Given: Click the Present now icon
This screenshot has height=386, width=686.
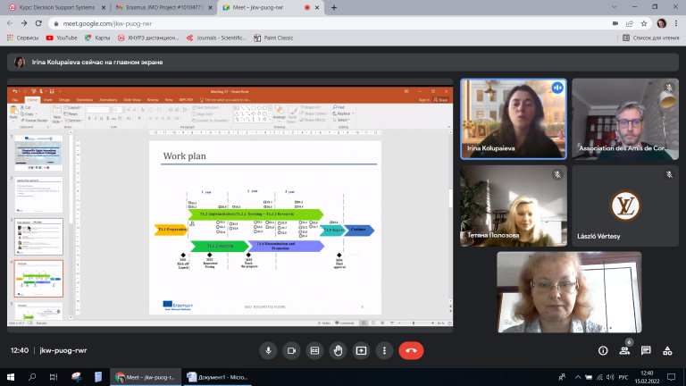Looking at the screenshot, I should click(x=361, y=350).
